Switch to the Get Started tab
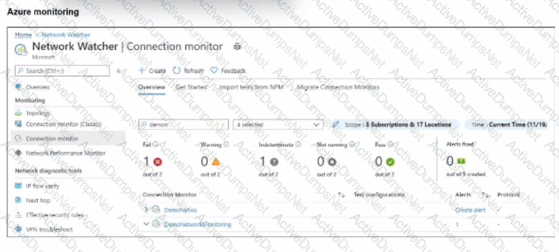The width and height of the screenshot is (559, 252). click(192, 87)
